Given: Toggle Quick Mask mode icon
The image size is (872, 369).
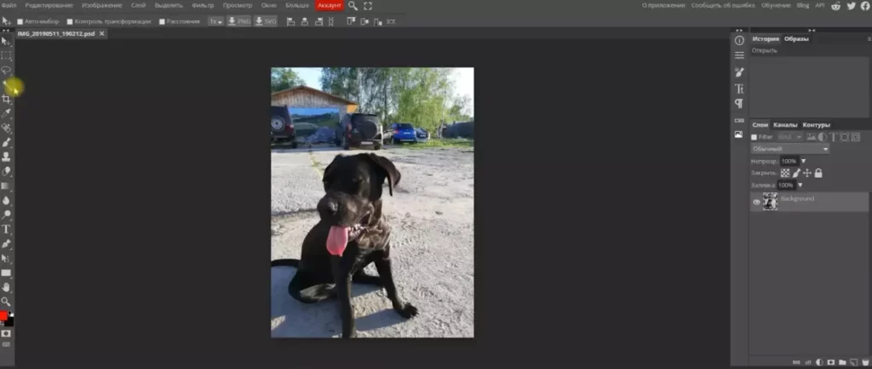Looking at the screenshot, I should coord(6,333).
